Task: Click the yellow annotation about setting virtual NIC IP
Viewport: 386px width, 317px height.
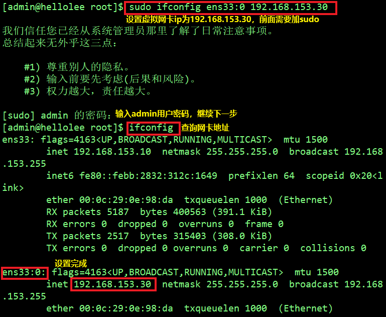Action: point(222,19)
